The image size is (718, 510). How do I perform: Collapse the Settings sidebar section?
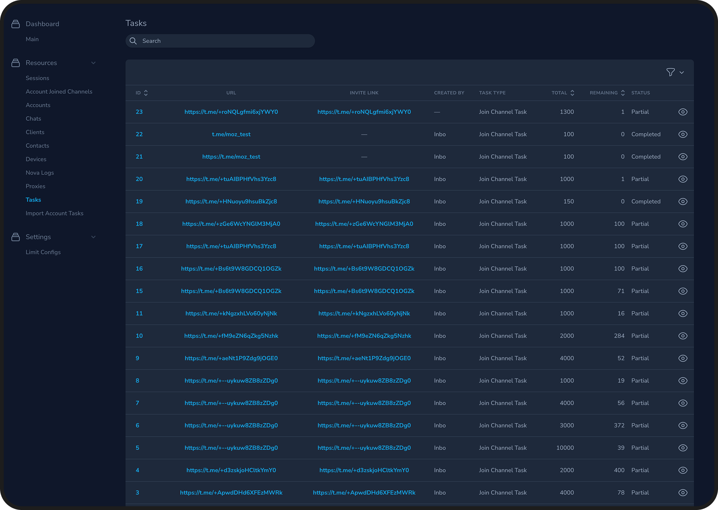tap(93, 237)
